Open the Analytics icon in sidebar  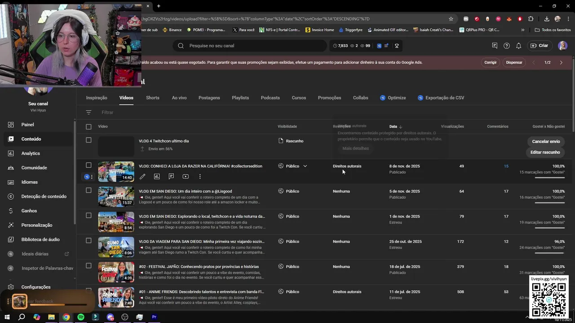pyautogui.click(x=11, y=153)
